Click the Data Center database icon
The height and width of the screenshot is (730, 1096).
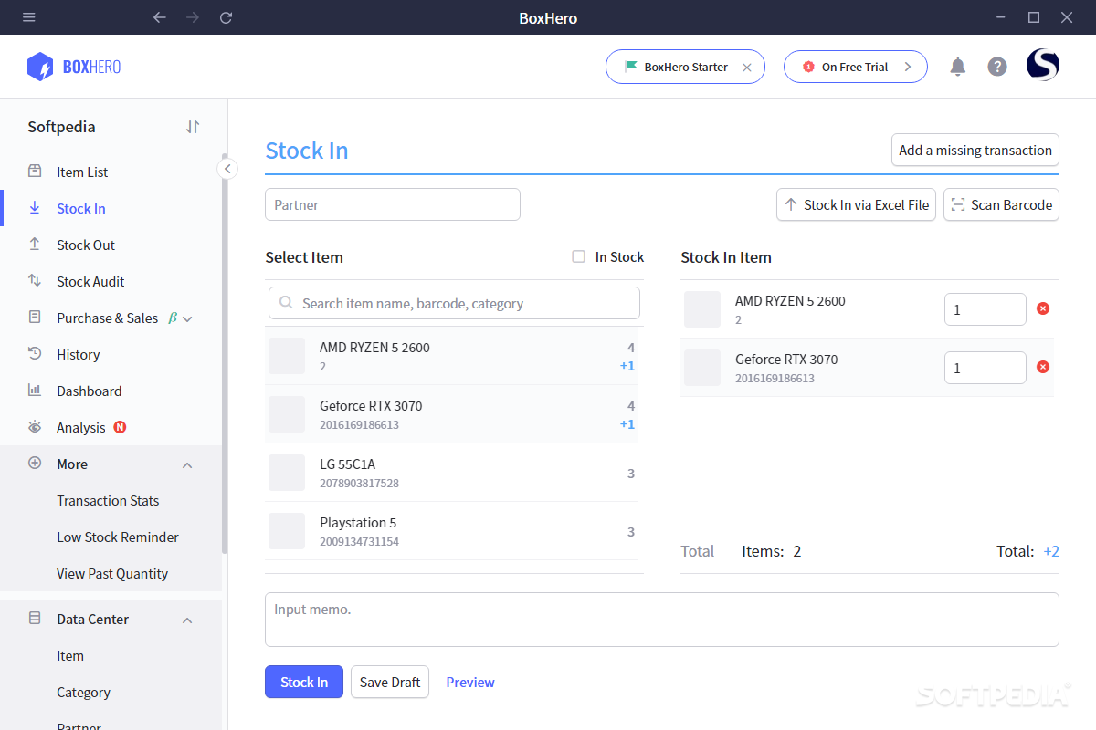[x=35, y=619]
